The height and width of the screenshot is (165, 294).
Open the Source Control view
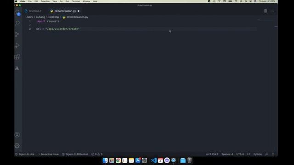(17, 34)
